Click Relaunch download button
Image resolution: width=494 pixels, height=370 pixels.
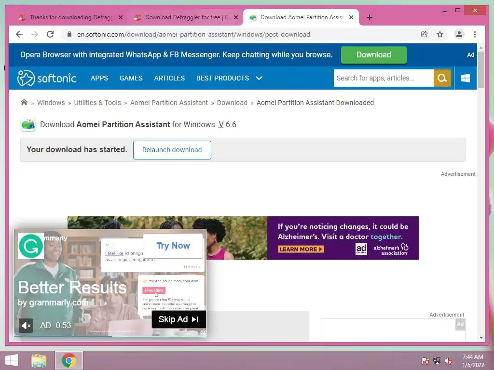pos(172,150)
